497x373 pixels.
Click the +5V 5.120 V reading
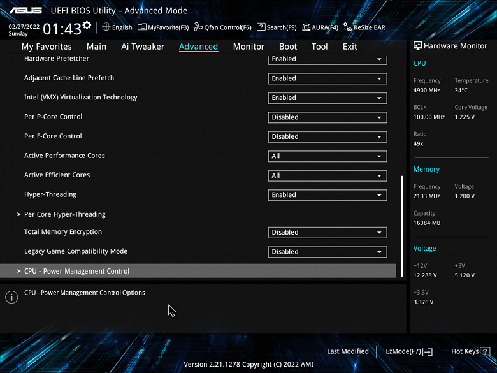point(465,275)
